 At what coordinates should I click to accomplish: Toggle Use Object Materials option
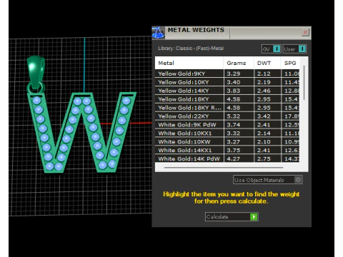point(268,180)
